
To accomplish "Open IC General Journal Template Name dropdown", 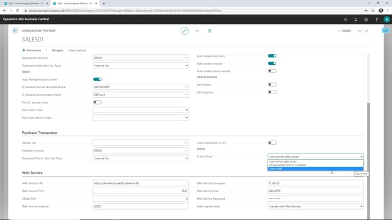I will click(186, 87).
